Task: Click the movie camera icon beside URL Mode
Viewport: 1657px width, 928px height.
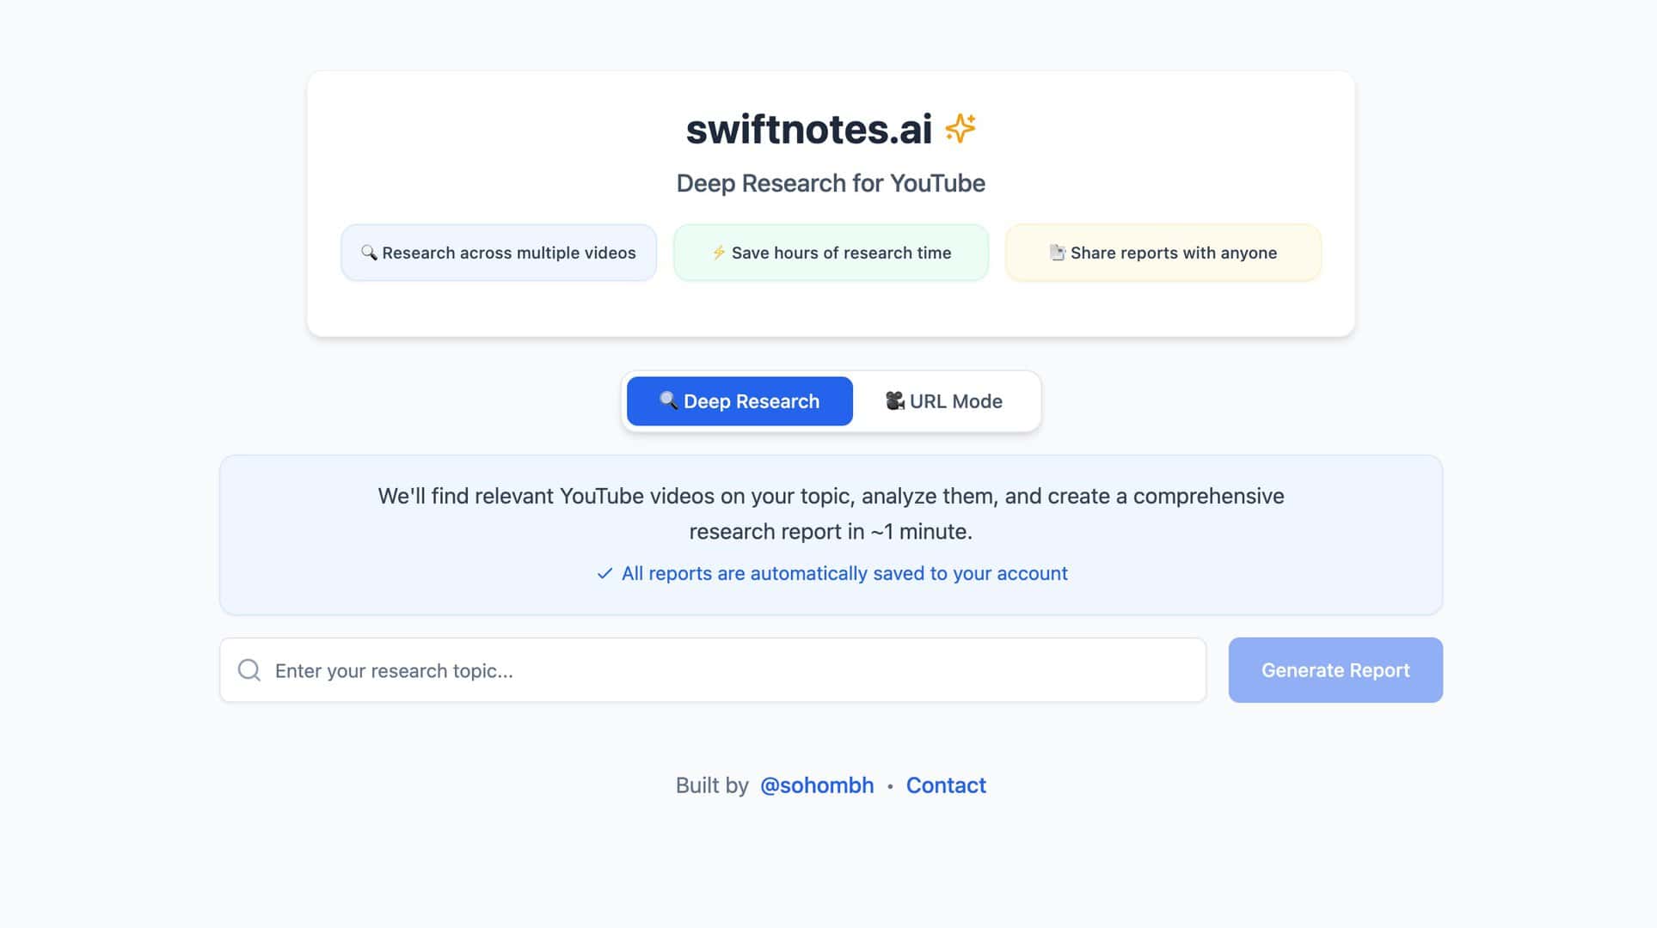Action: coord(894,400)
